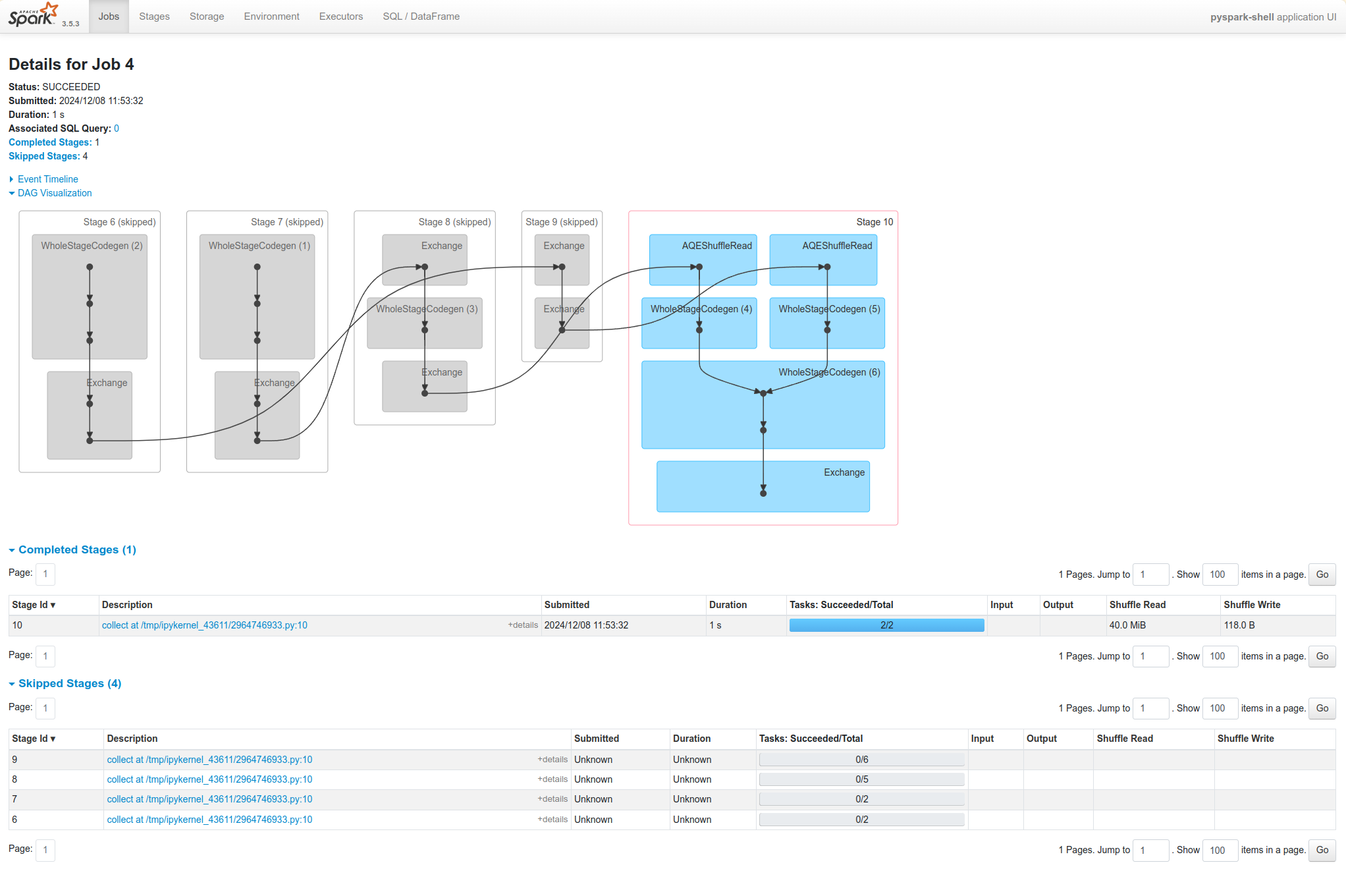Screen dimensions: 1346x869
Task: Open the Stages tab
Action: [x=154, y=16]
